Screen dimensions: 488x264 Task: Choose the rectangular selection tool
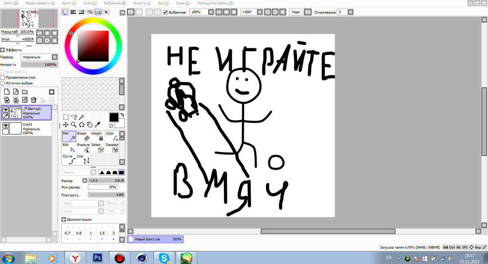(x=66, y=117)
